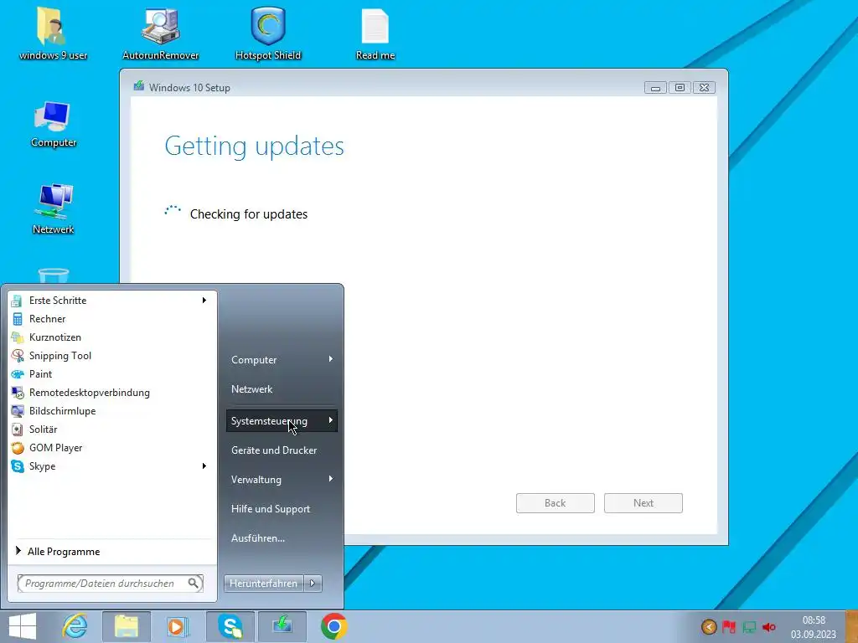
Task: Expand the Computer submenu arrow in Start menu
Action: [x=330, y=359]
